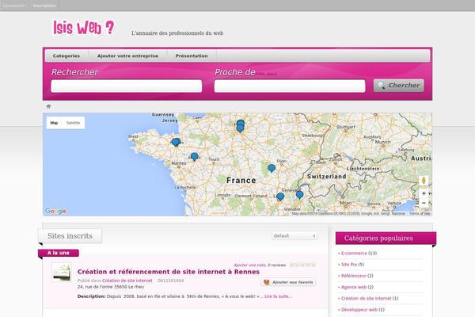Open the E-commerce category
This screenshot has height=317, width=475.
click(354, 254)
